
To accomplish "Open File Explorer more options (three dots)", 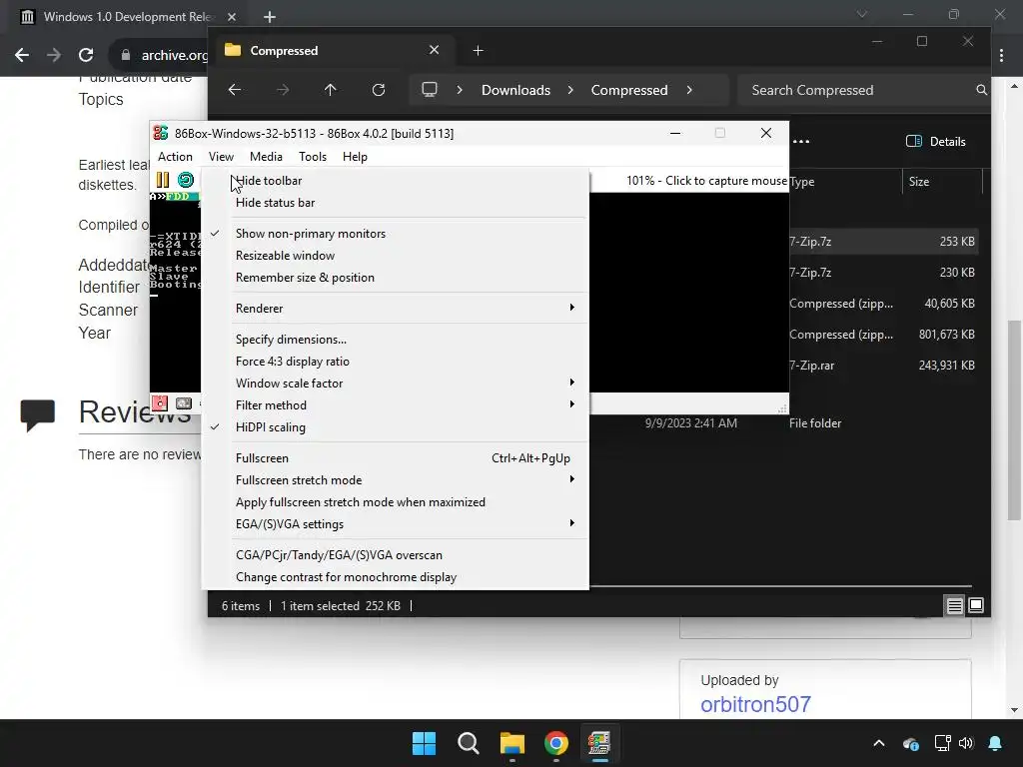I will pyautogui.click(x=801, y=142).
